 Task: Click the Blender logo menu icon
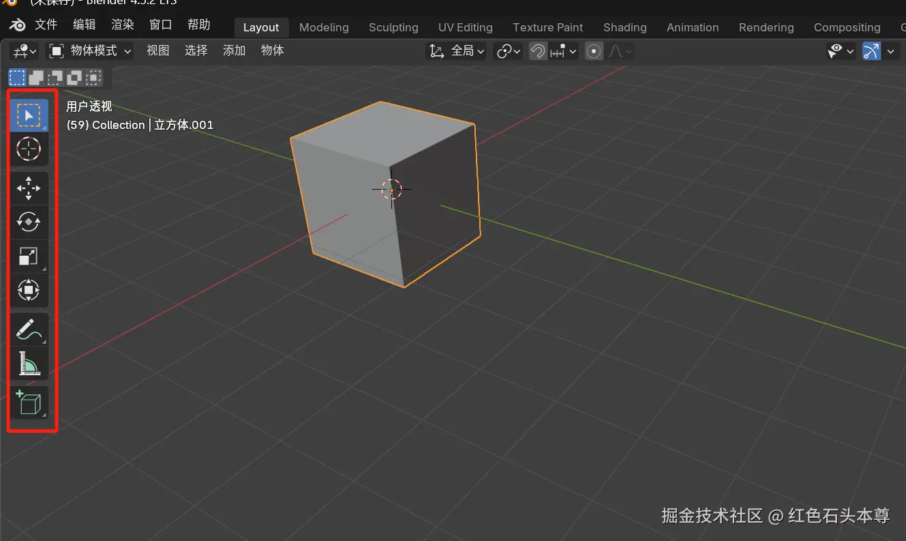(x=18, y=25)
